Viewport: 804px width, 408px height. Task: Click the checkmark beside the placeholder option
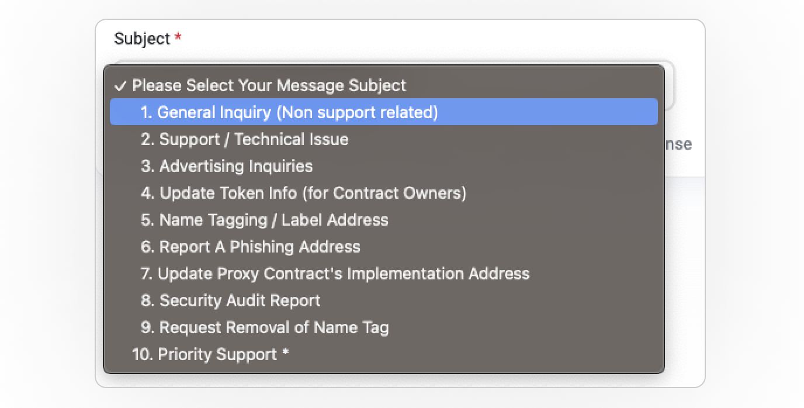[x=120, y=86]
